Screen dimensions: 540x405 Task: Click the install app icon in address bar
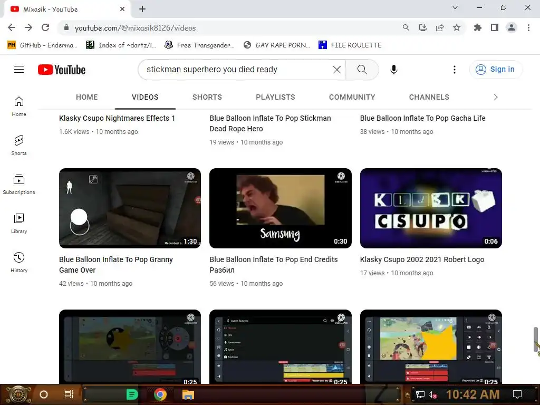(x=423, y=27)
